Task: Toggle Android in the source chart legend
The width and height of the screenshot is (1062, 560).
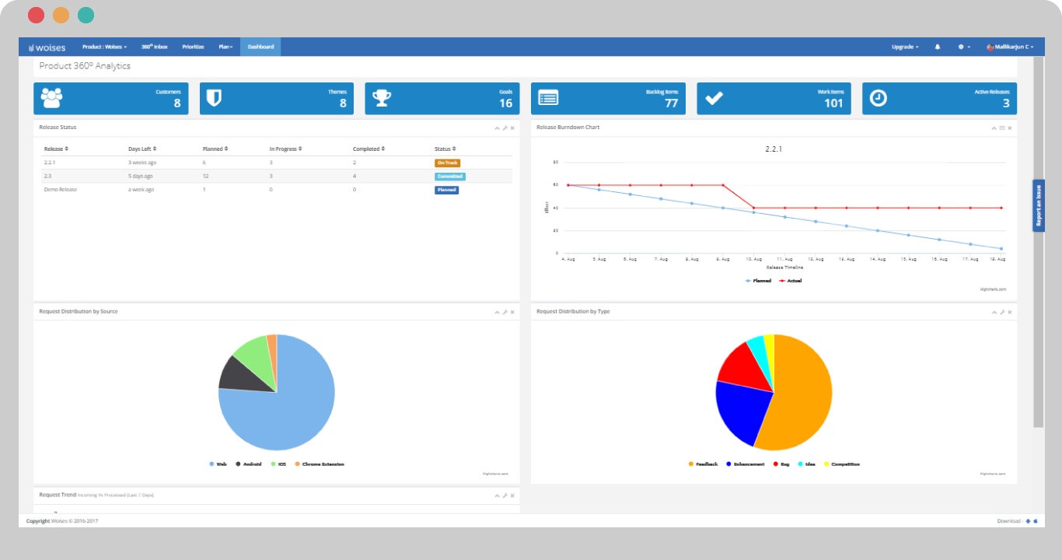Action: 249,464
